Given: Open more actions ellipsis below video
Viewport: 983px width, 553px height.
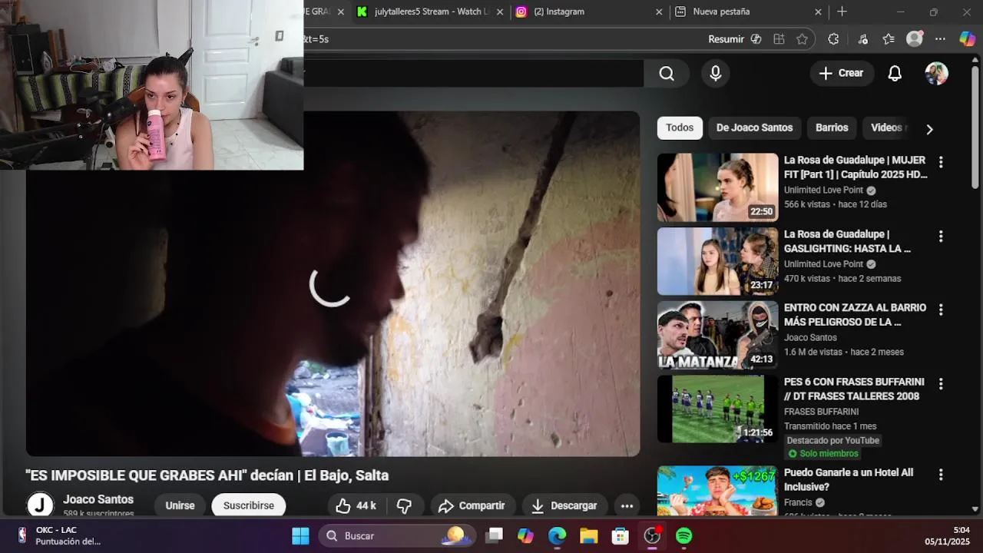Looking at the screenshot, I should coord(627,505).
